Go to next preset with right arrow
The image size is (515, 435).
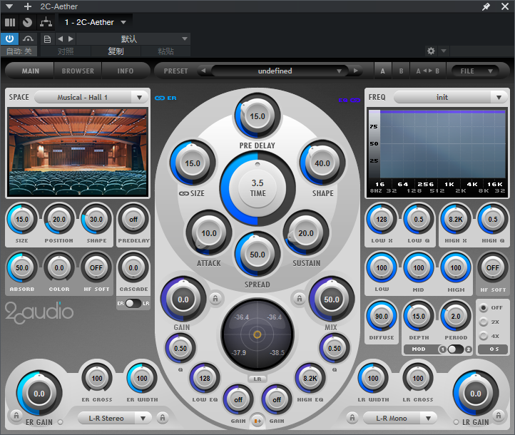pyautogui.click(x=355, y=71)
